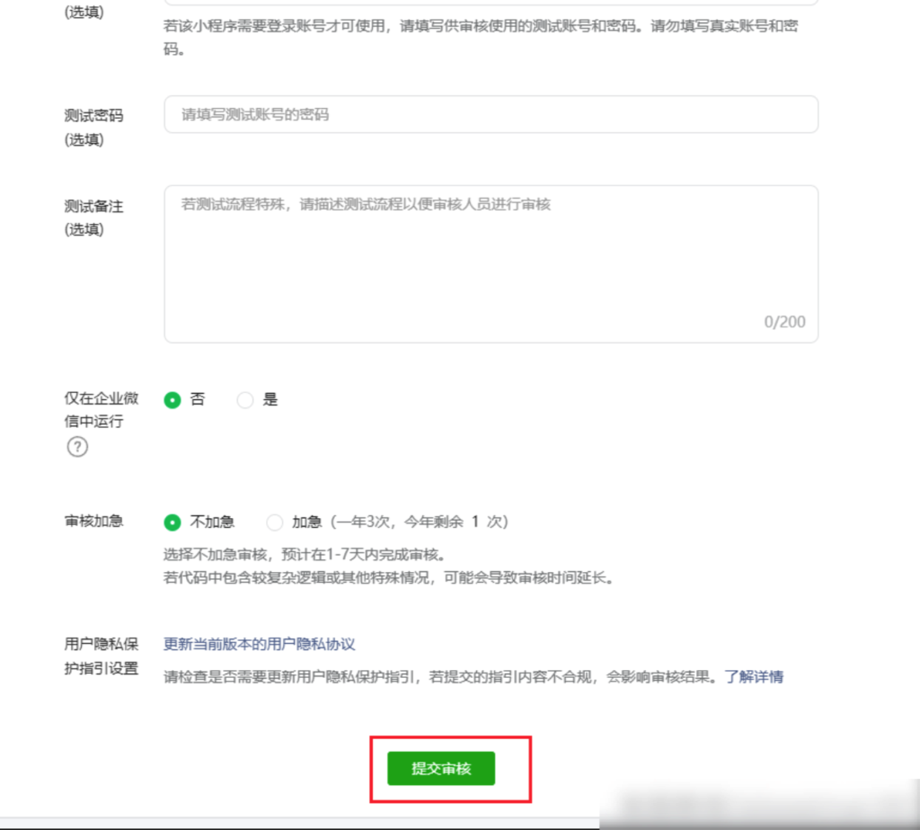Viewport: 920px width, 830px height.
Task: Choose the 不加急 review option
Action: pyautogui.click(x=172, y=522)
